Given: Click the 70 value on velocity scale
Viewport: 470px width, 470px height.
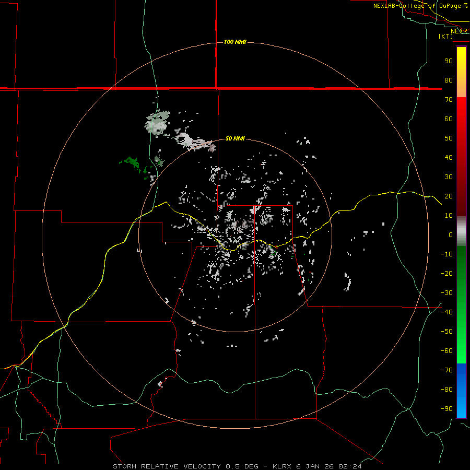Looking at the screenshot, I should (449, 100).
